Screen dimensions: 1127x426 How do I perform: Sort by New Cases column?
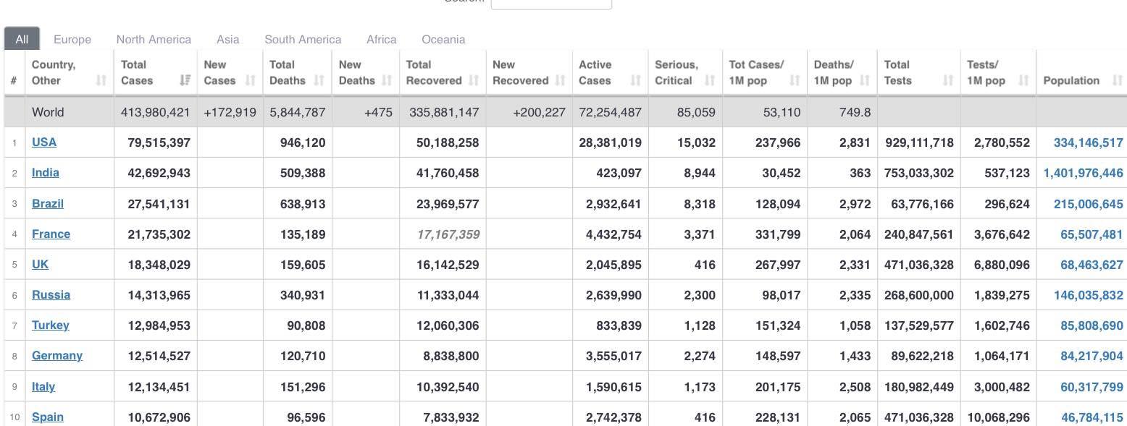point(230,72)
